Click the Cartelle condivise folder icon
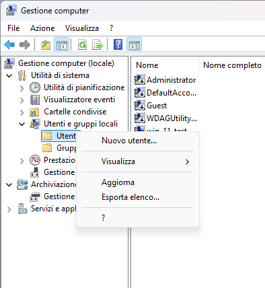 point(34,112)
